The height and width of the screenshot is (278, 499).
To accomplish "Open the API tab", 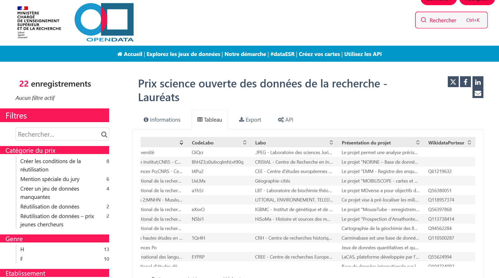I will tap(286, 120).
